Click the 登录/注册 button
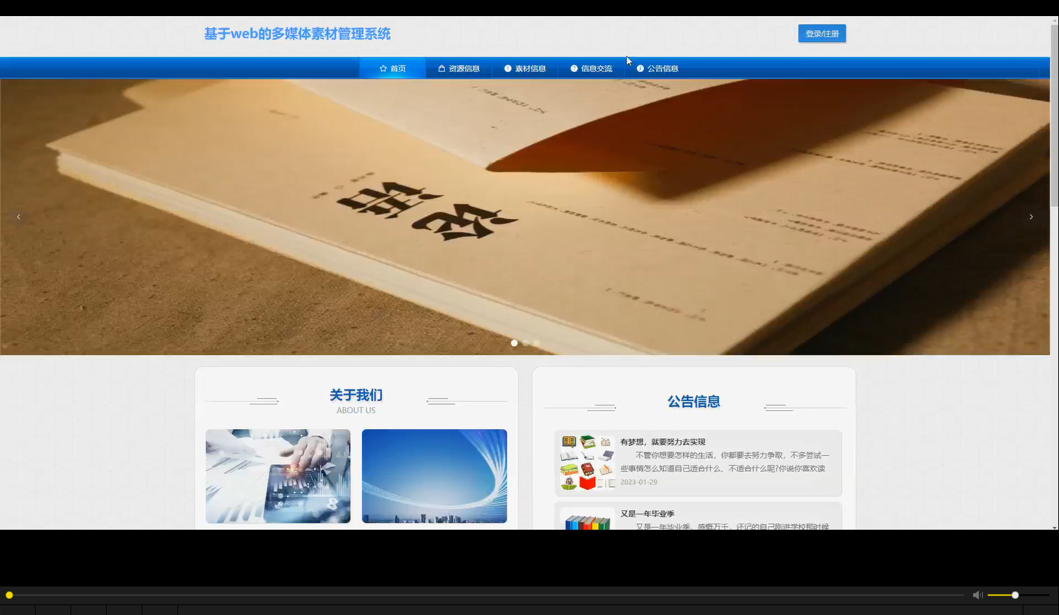 [822, 33]
